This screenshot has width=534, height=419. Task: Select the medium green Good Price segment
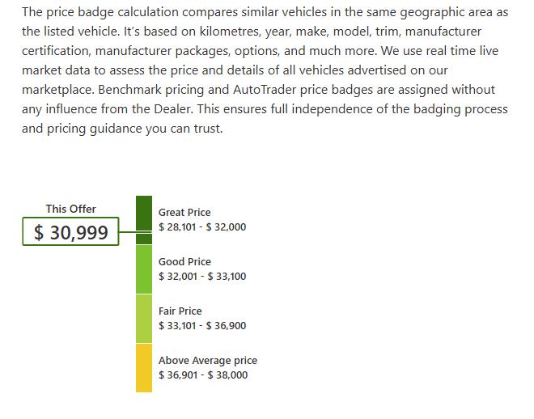[144, 269]
